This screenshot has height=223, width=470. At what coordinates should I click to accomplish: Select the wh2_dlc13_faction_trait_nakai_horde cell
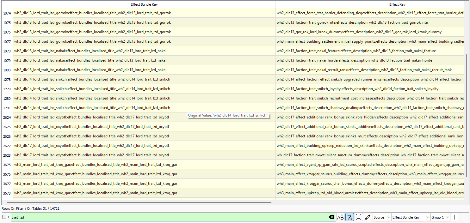369,60
